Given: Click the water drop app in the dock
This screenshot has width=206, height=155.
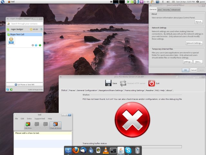Looking at the screenshot, I should (x=91, y=150).
